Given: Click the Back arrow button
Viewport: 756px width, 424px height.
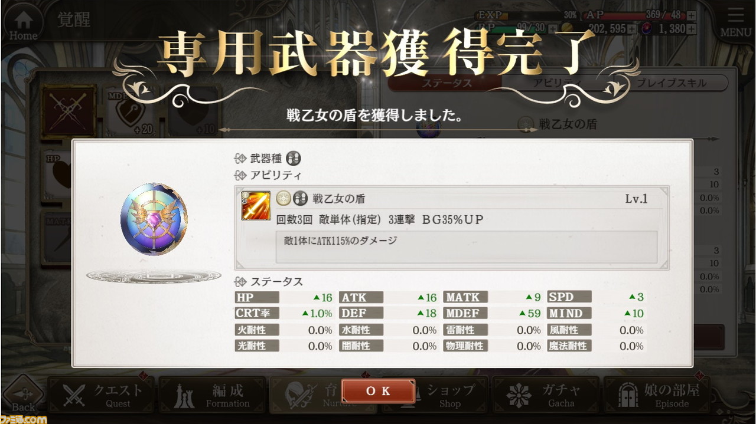Looking at the screenshot, I should coord(24,395).
